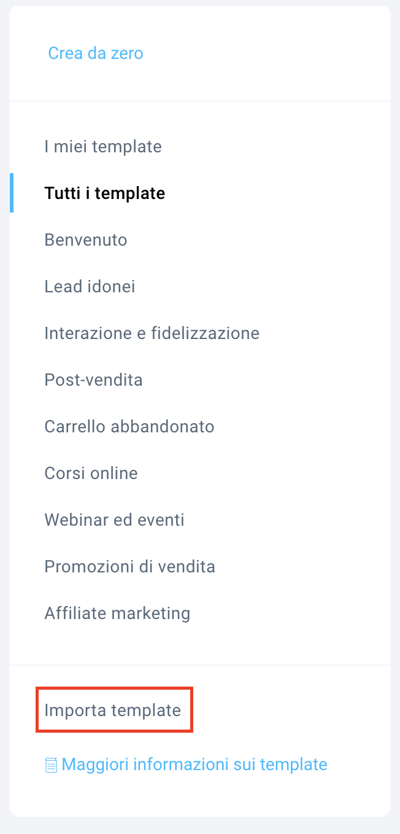
Task: Select Interazione e fidelizzazione category
Action: click(152, 333)
